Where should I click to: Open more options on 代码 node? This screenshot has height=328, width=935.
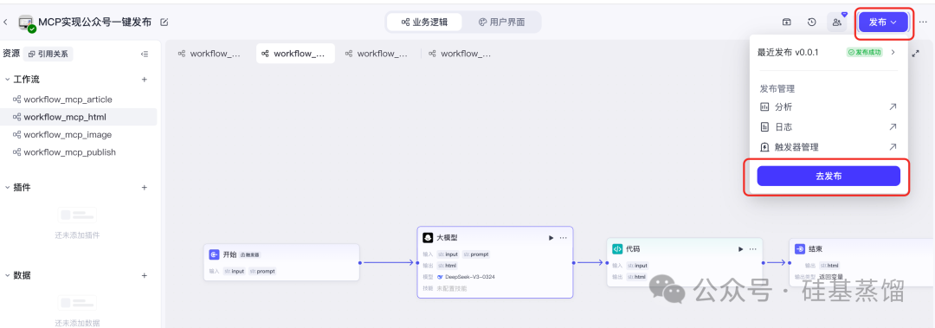752,248
